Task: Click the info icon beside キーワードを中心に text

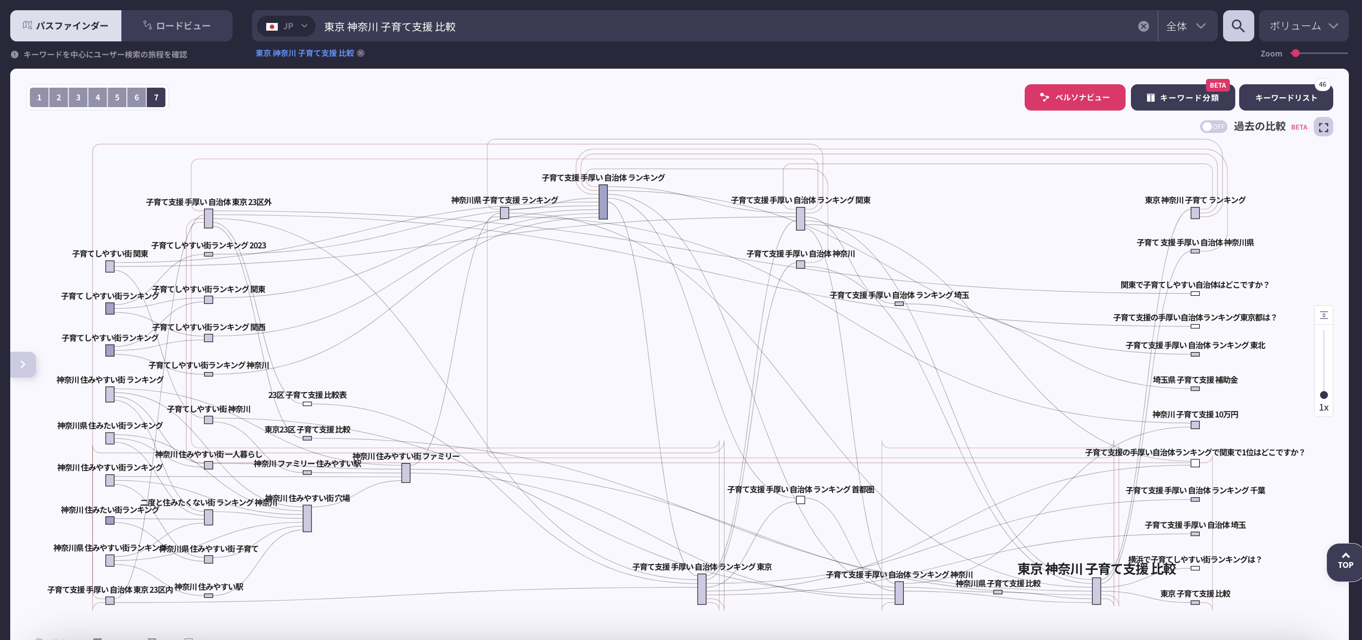Action: (x=15, y=55)
